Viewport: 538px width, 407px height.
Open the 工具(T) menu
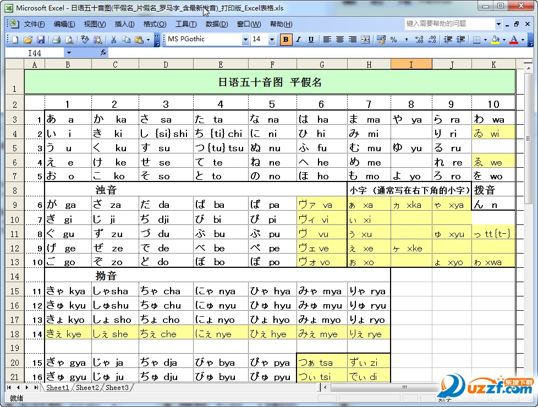[x=186, y=24]
